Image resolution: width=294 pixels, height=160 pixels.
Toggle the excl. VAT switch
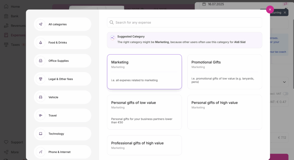(x=285, y=94)
